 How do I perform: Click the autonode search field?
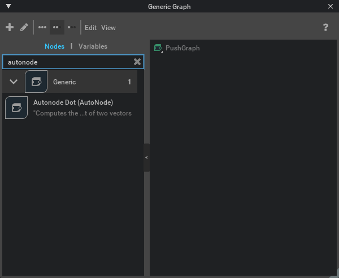[x=68, y=62]
